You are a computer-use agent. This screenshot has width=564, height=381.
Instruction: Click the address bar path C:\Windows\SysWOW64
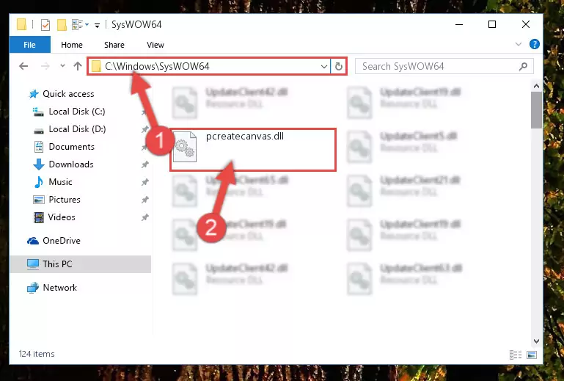coord(157,66)
